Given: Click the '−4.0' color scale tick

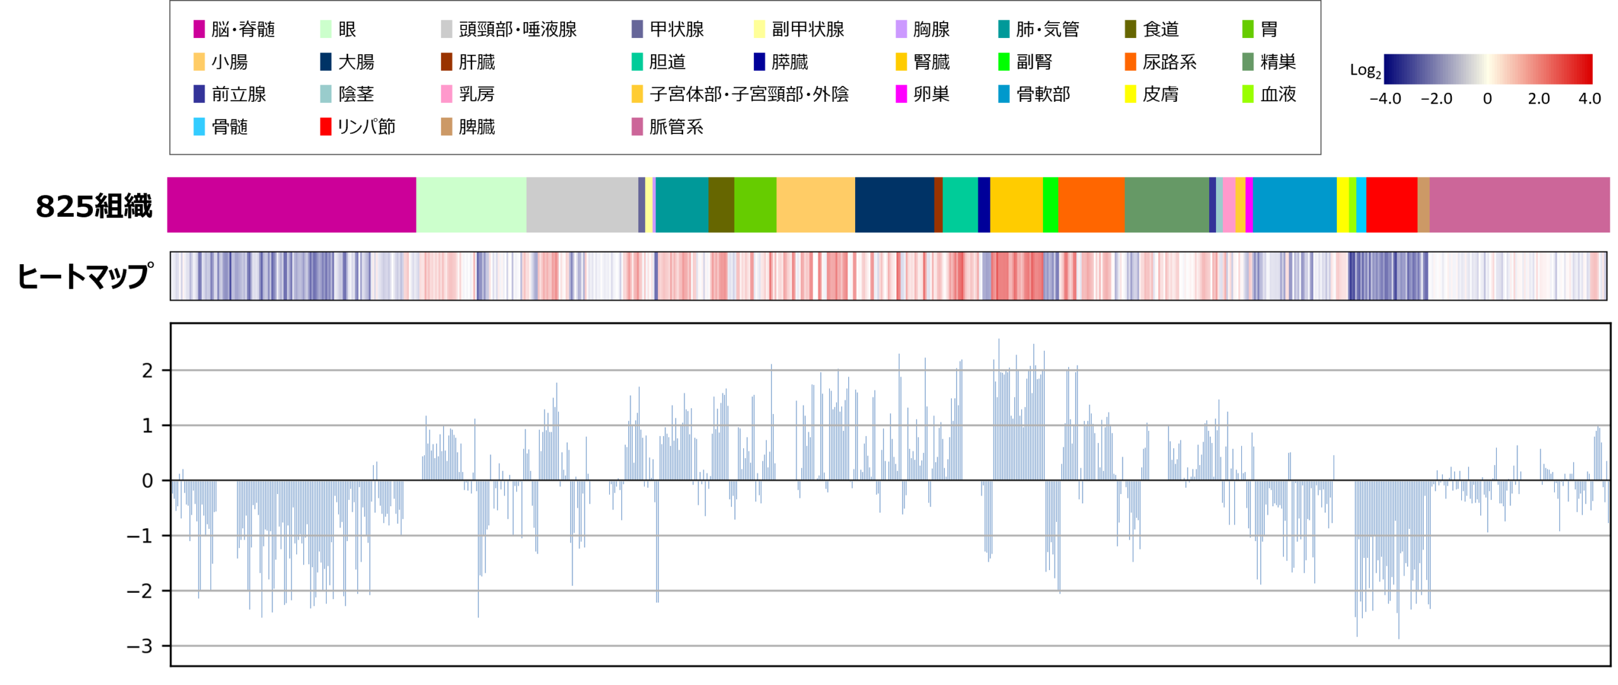Looking at the screenshot, I should pyautogui.click(x=1385, y=99).
